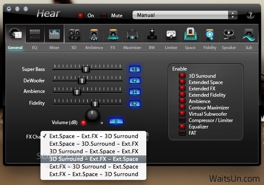Image resolution: width=264 pixels, height=185 pixels.
Task: Open the Mixer spectrum icon
Action: tap(54, 34)
